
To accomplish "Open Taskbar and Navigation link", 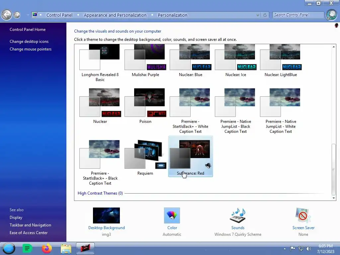I will (30, 225).
